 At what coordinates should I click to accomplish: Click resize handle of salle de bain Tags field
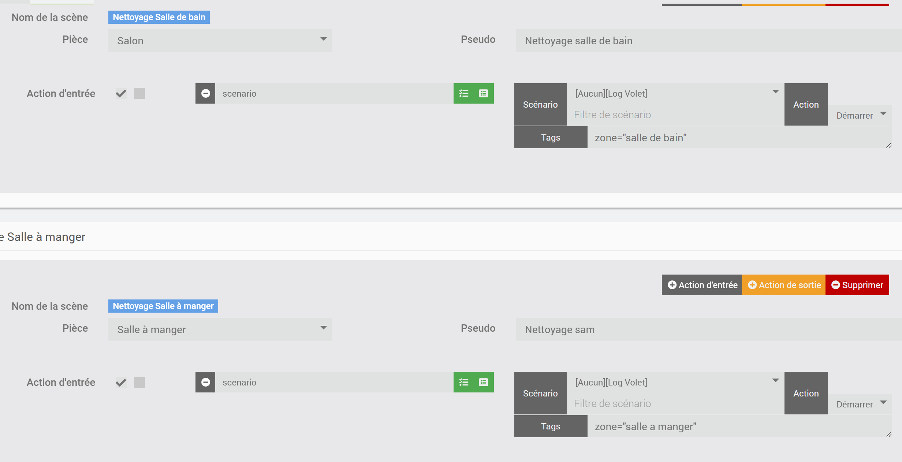click(888, 145)
